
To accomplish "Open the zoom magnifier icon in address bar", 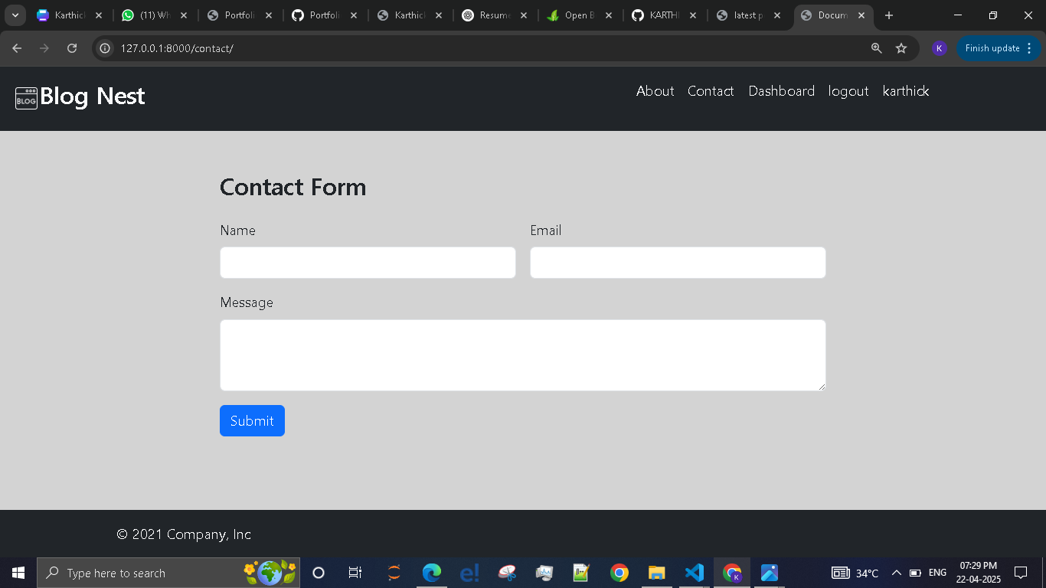I will (x=877, y=48).
